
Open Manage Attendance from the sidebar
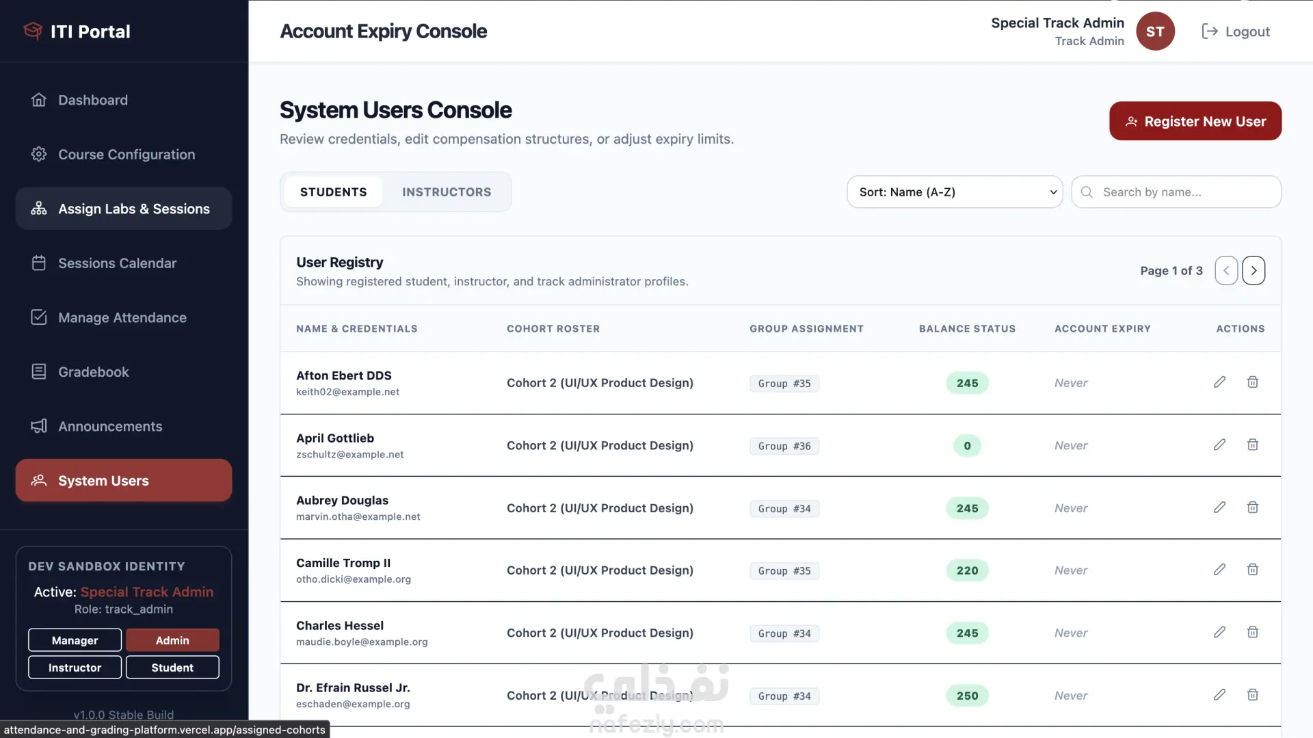124,317
